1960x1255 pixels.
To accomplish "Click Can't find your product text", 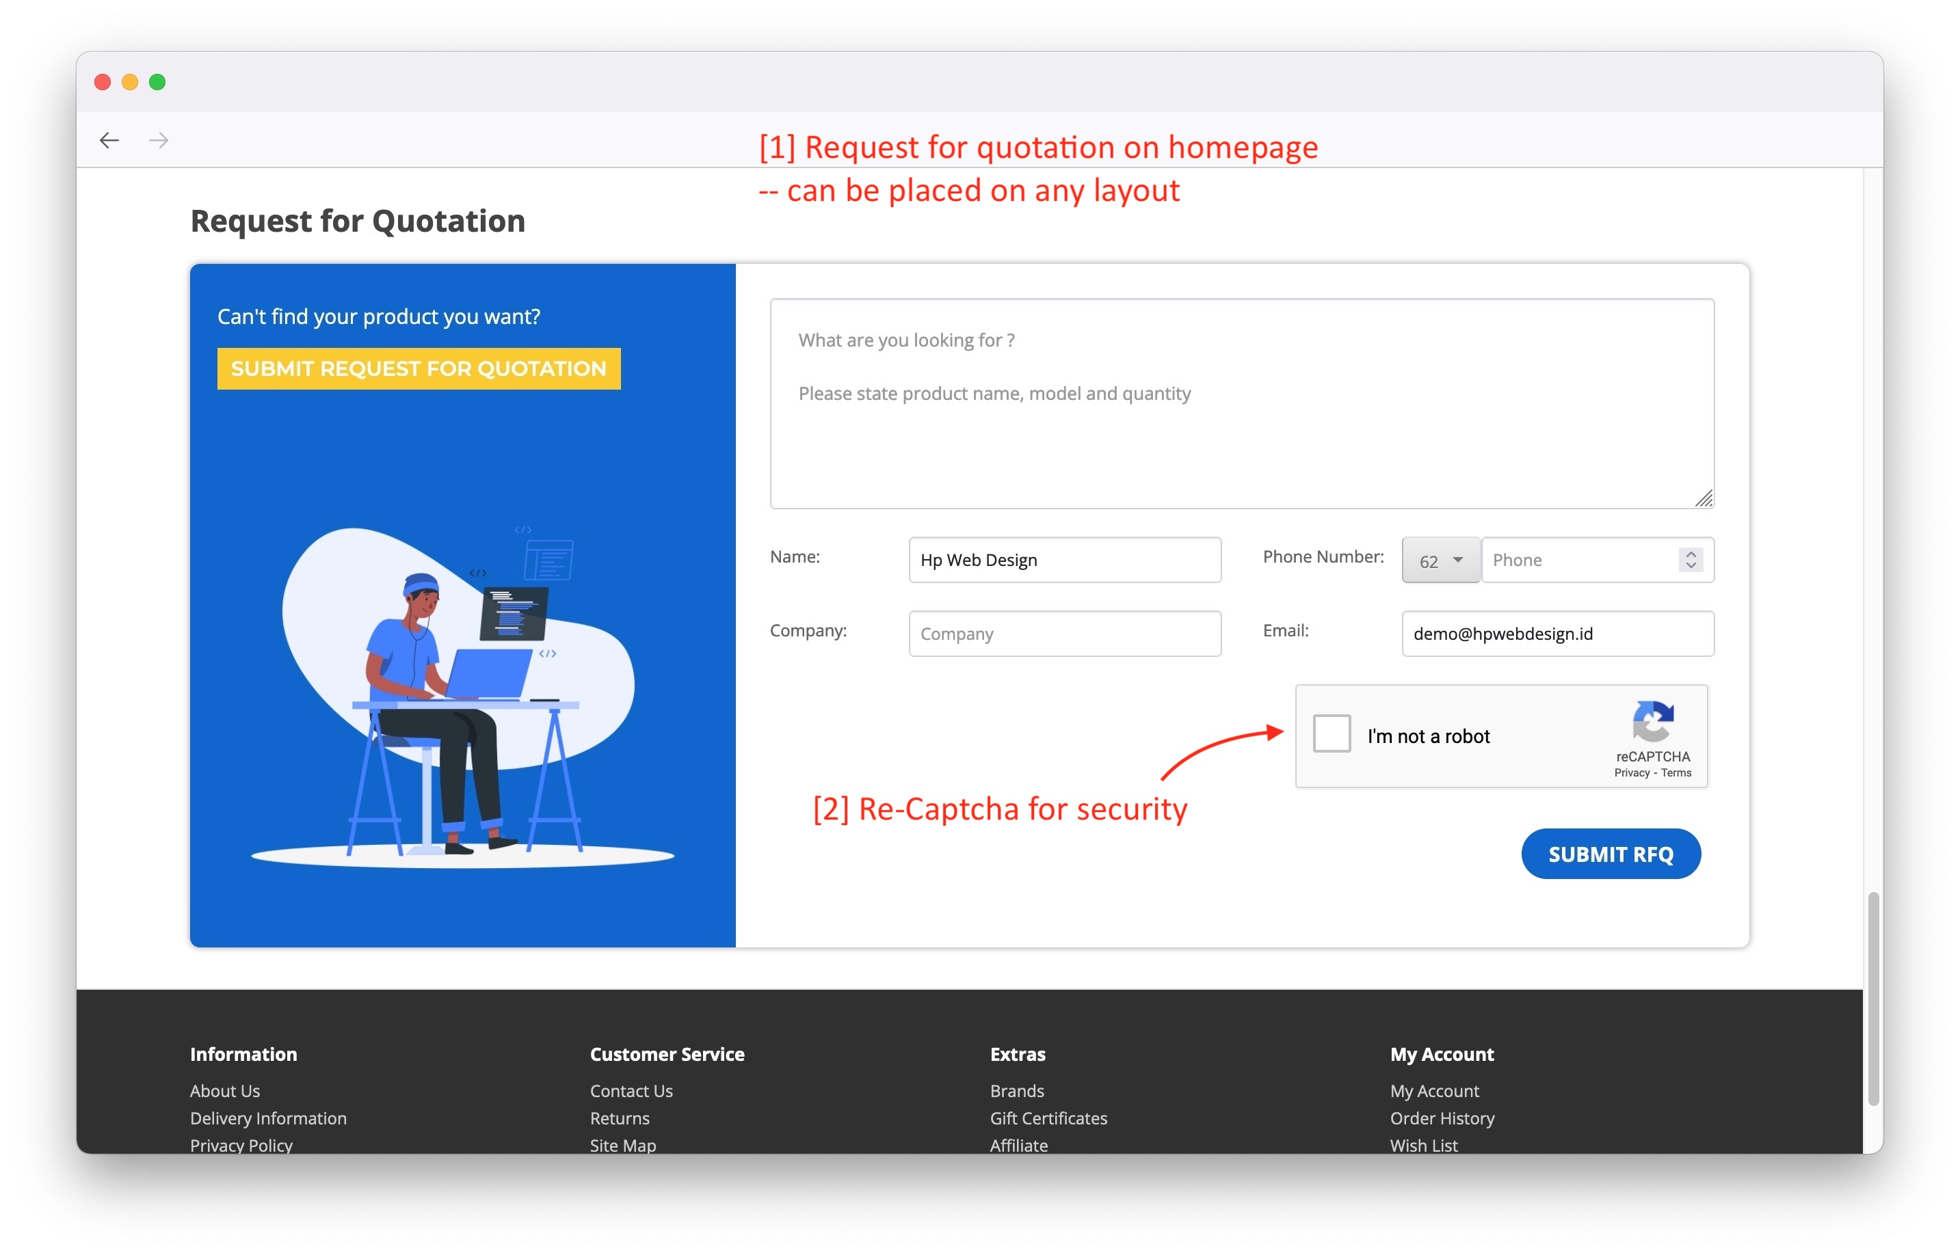I will click(x=378, y=317).
